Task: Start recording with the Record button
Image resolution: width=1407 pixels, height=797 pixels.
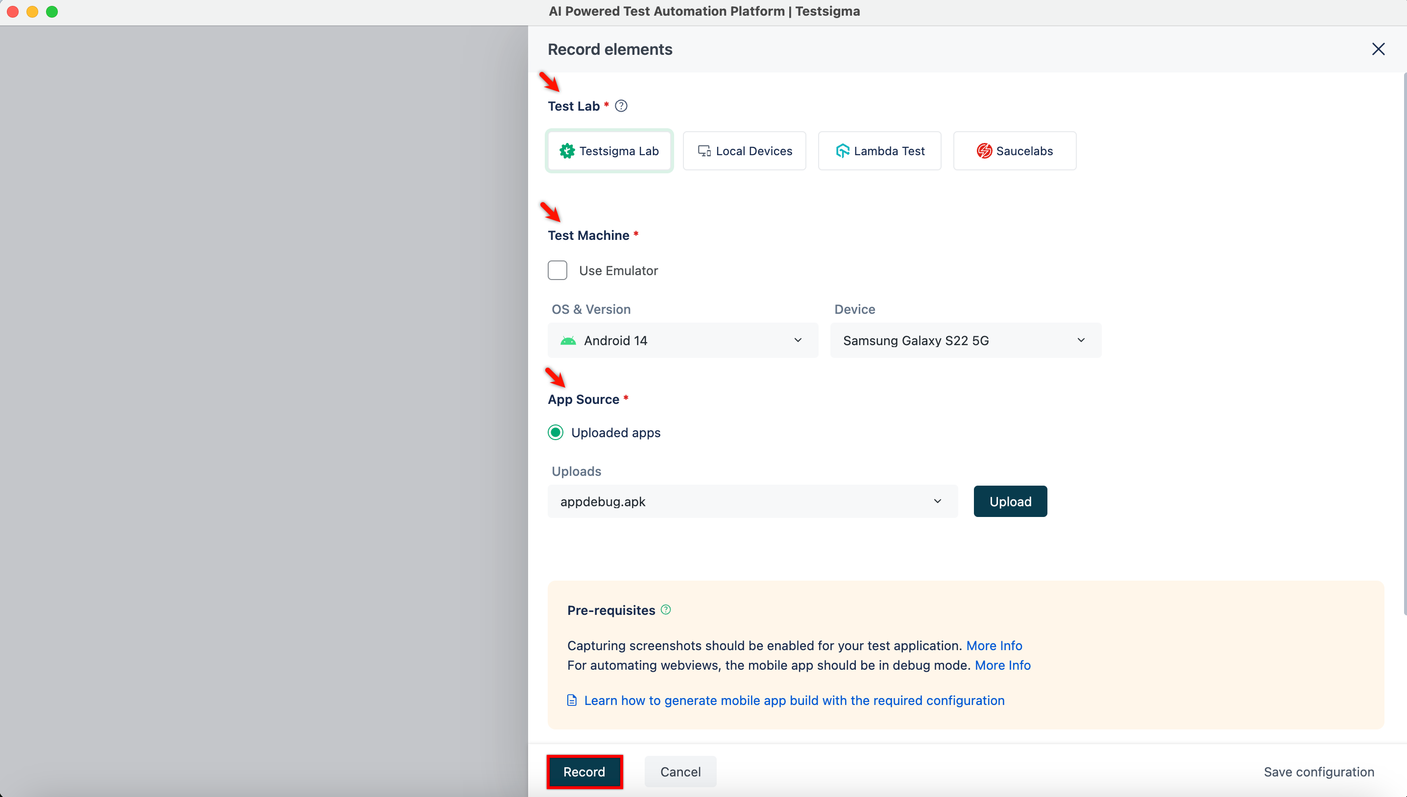Action: (584, 772)
